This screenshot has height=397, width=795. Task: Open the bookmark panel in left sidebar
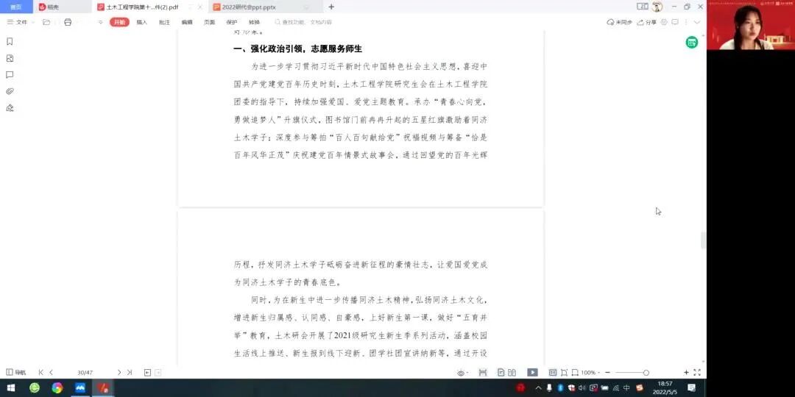click(x=10, y=41)
